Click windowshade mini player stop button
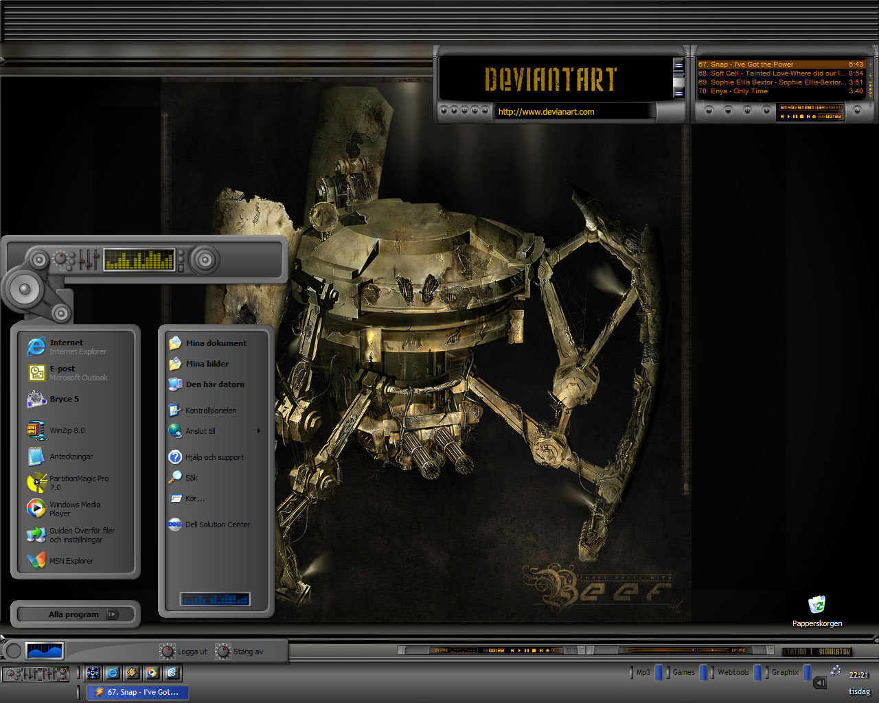Viewport: 879px width, 703px height. pos(534,650)
